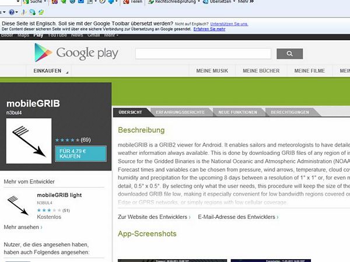Expand the toolbar Mehr overflow chevron
This screenshot has height=262, width=350.
tap(251, 2)
